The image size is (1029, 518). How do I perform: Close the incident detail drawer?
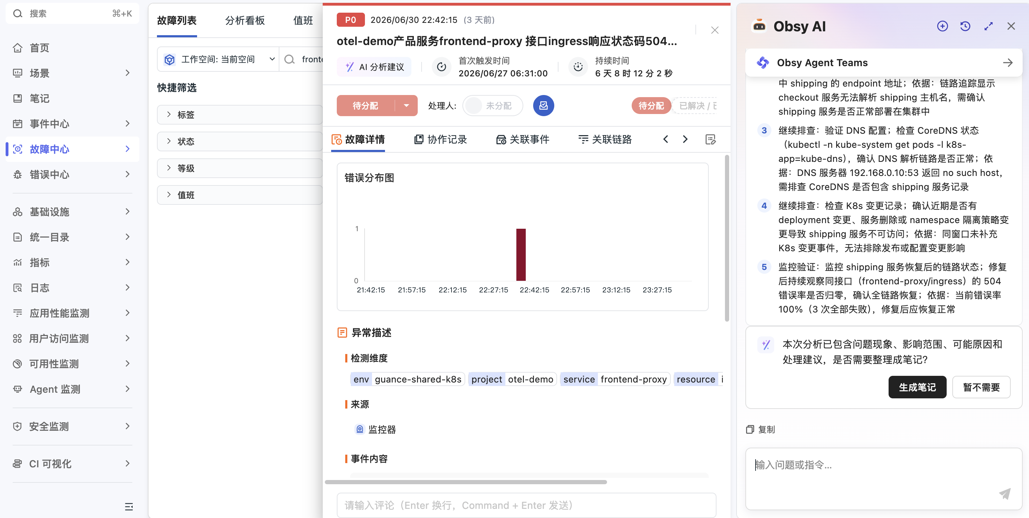(x=715, y=30)
